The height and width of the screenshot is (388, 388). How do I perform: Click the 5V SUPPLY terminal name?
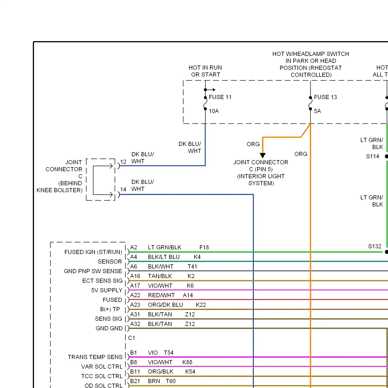(x=107, y=290)
